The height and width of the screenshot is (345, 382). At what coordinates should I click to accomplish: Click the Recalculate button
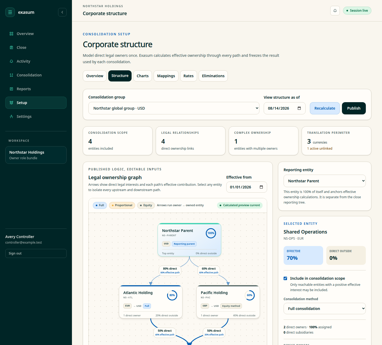[325, 108]
